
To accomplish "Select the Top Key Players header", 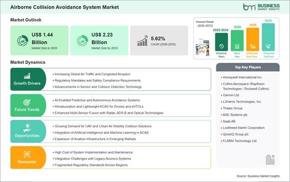I will [248, 67].
